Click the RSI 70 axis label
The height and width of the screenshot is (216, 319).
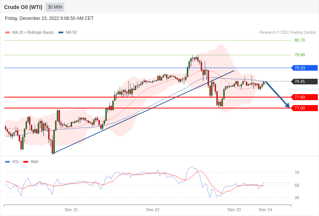click(297, 172)
